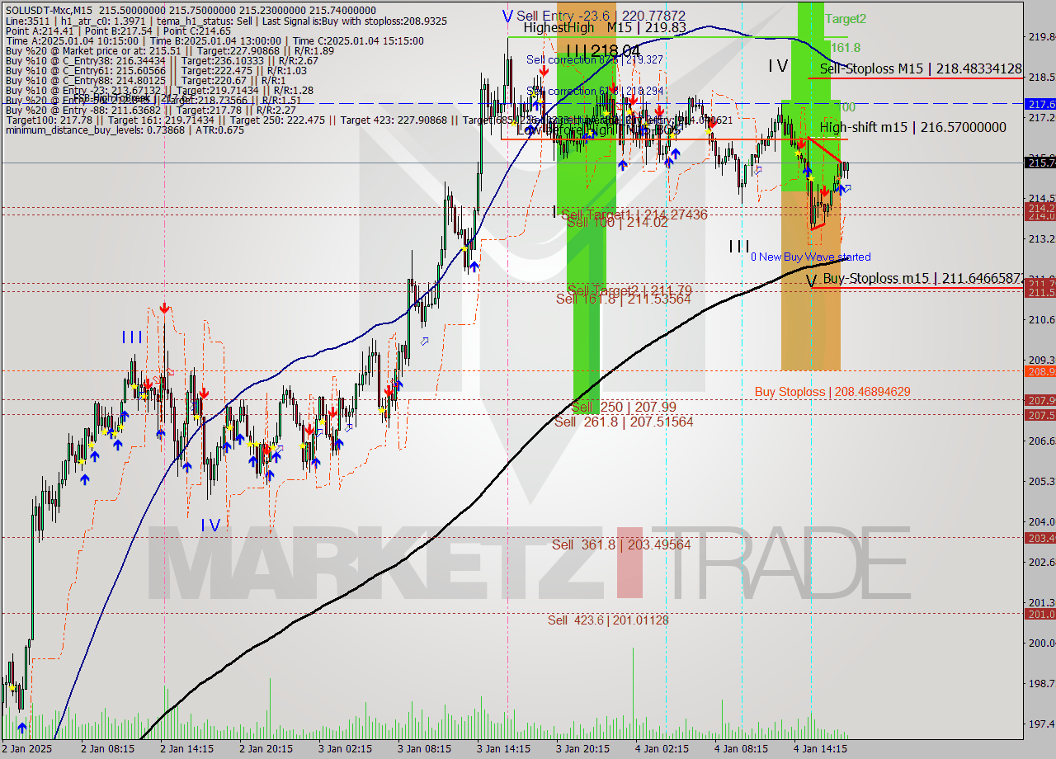The height and width of the screenshot is (759, 1056).
Task: Click the 'Sell Target2 | 211.79' label
Action: [629, 290]
